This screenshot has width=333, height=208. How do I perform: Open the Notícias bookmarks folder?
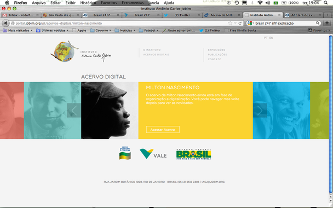coord(125,30)
